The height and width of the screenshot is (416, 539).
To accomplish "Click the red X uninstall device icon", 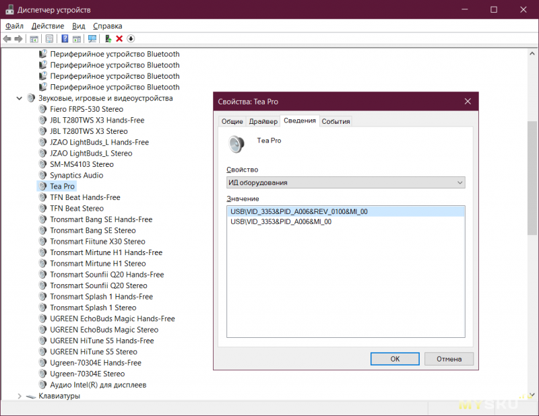I will pos(119,39).
